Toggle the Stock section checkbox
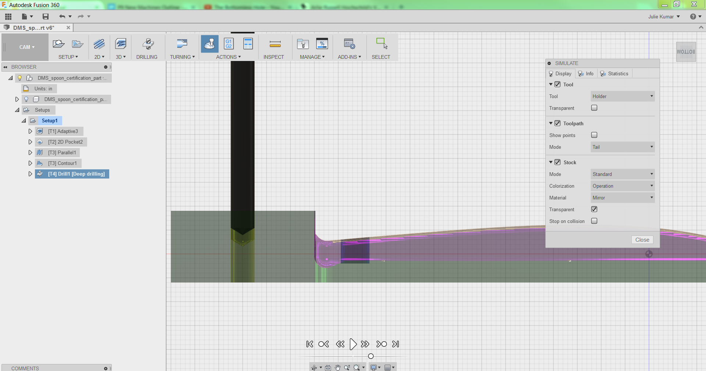The width and height of the screenshot is (706, 371). [557, 162]
